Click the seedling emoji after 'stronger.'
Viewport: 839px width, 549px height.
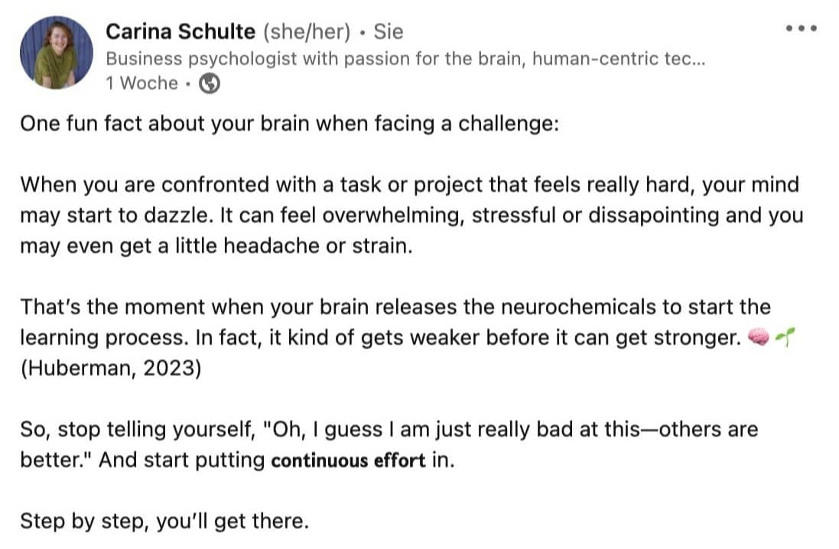[785, 337]
